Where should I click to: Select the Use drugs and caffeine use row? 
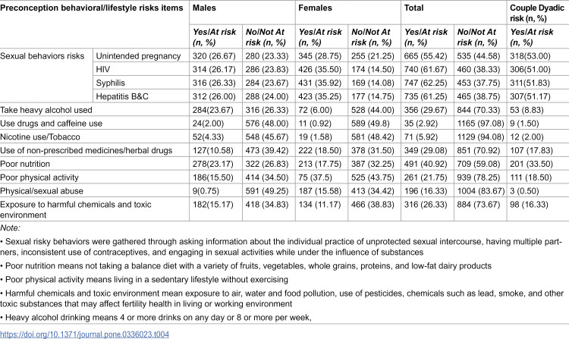click(x=284, y=124)
